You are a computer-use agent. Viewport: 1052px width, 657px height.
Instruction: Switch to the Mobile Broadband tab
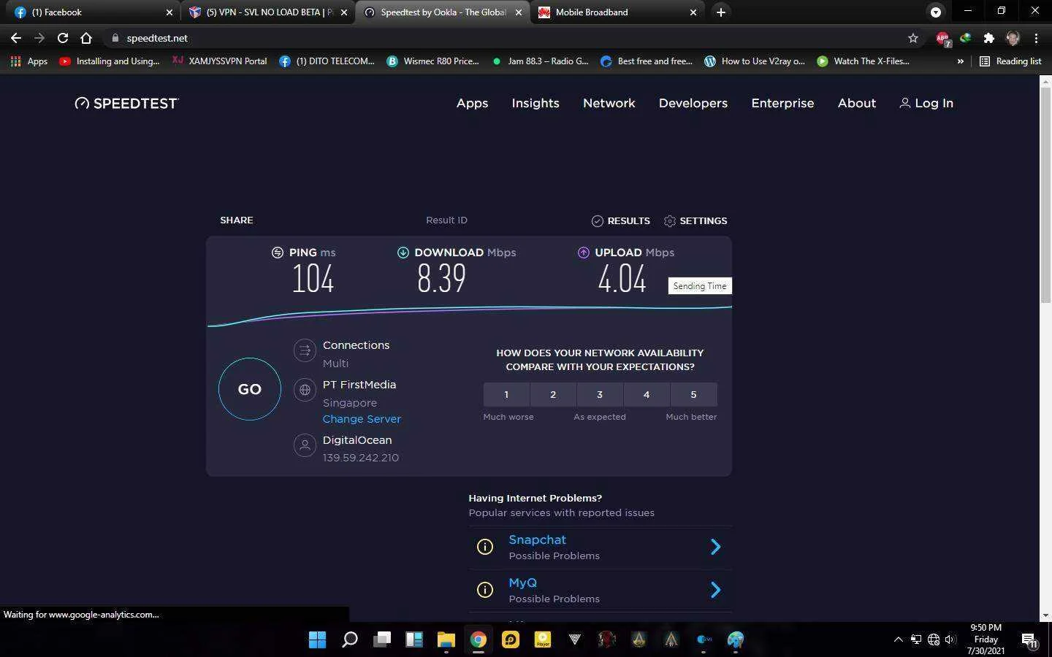click(x=617, y=12)
